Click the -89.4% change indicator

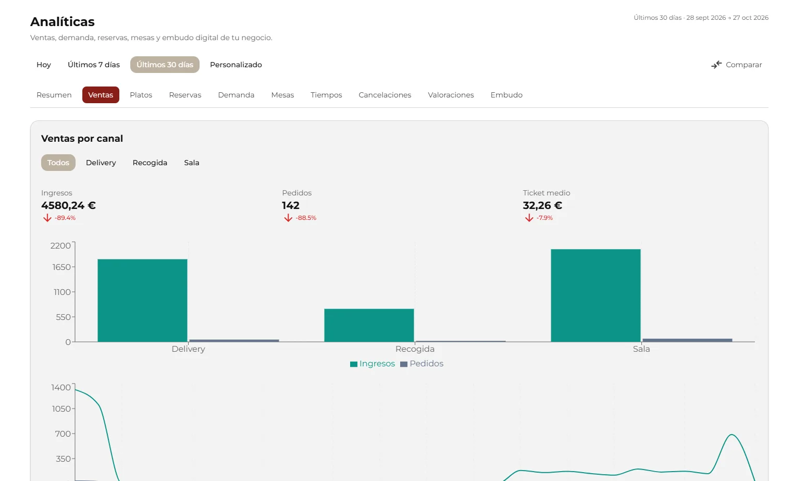[x=65, y=218]
